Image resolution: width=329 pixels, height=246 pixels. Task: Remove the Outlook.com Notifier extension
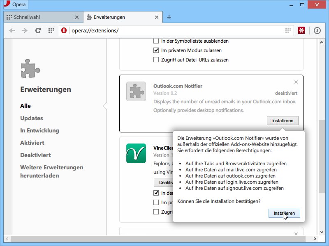click(296, 82)
